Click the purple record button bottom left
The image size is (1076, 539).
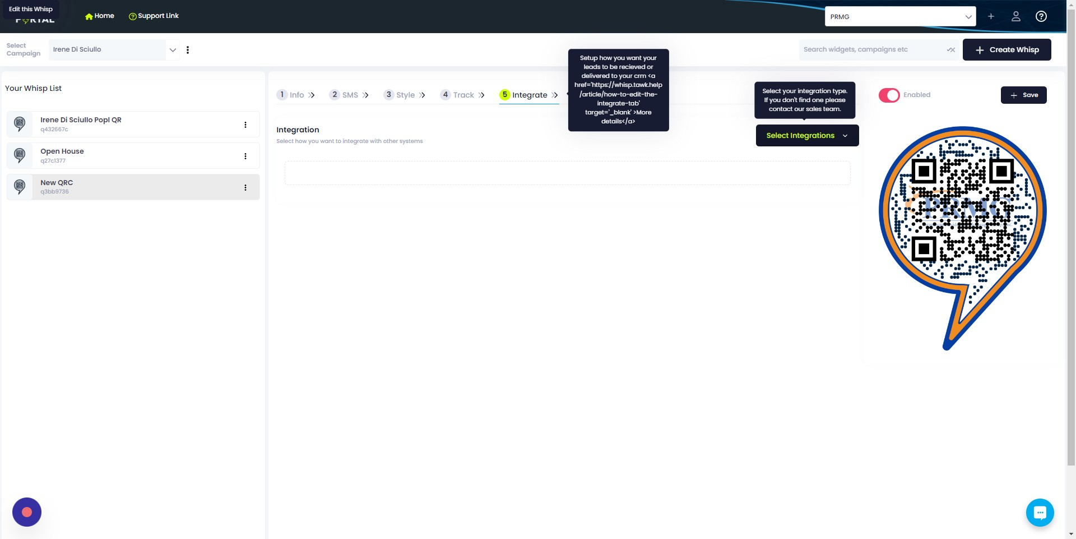(x=27, y=512)
